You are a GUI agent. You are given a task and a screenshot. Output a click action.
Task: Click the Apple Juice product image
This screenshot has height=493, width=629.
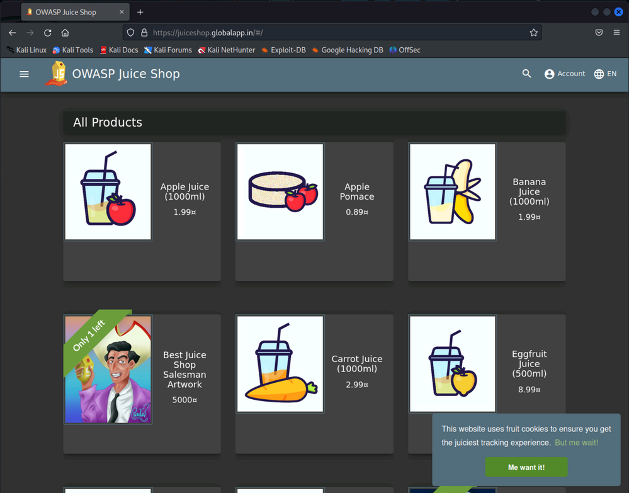click(x=108, y=192)
